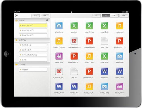Select the システム section header
The height and width of the screenshot is (108, 142).
(32, 40)
